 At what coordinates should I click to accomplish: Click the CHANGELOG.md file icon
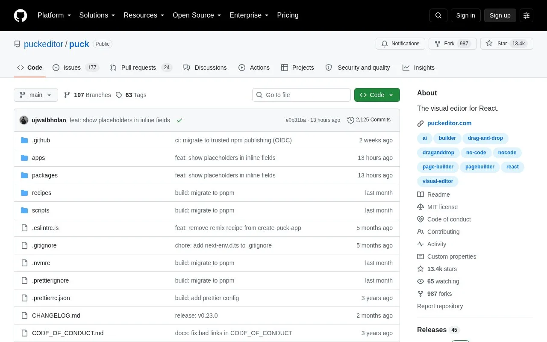click(x=24, y=315)
